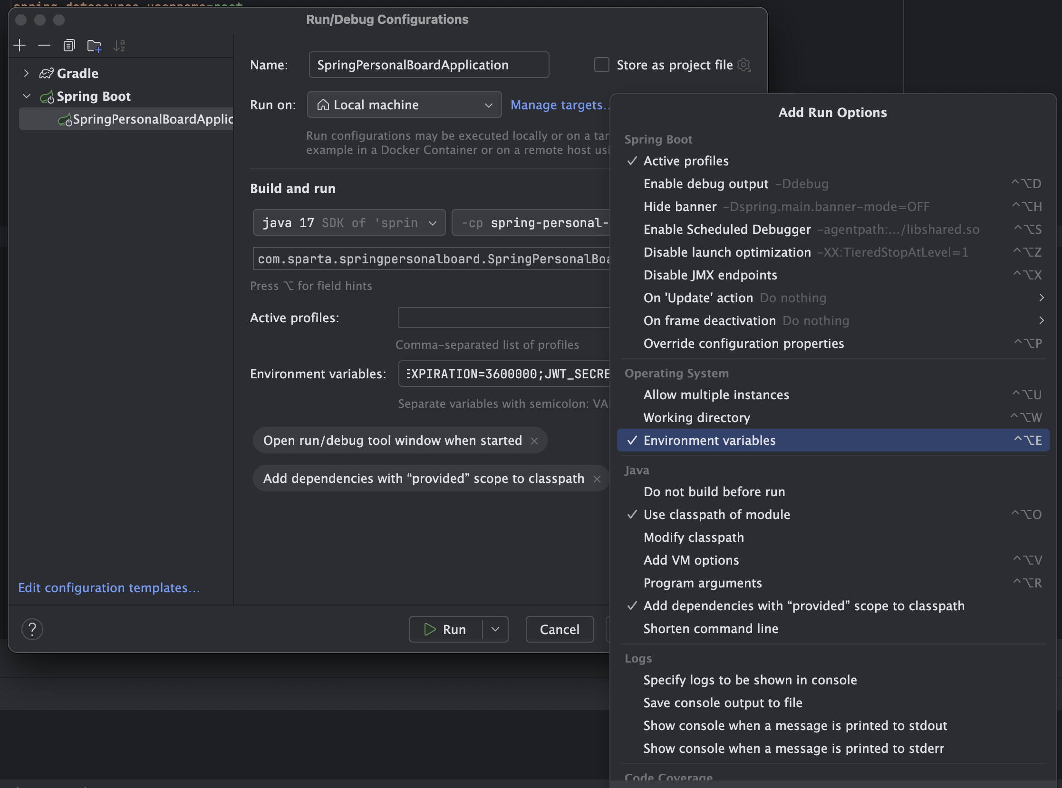Remove 'Add dependencies with provided scope' chip
This screenshot has height=788, width=1062.
tap(597, 479)
